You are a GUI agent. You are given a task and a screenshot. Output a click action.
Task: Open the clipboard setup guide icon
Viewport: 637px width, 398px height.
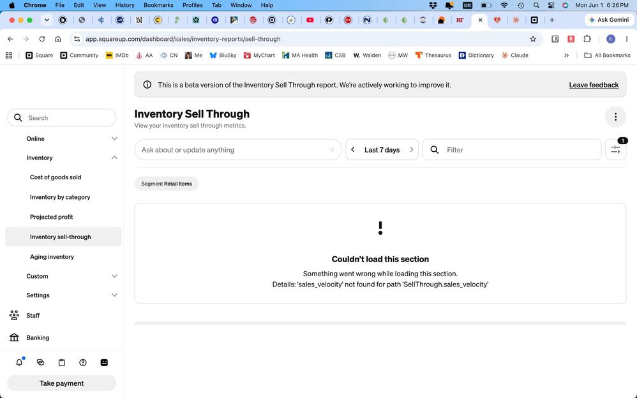62,362
